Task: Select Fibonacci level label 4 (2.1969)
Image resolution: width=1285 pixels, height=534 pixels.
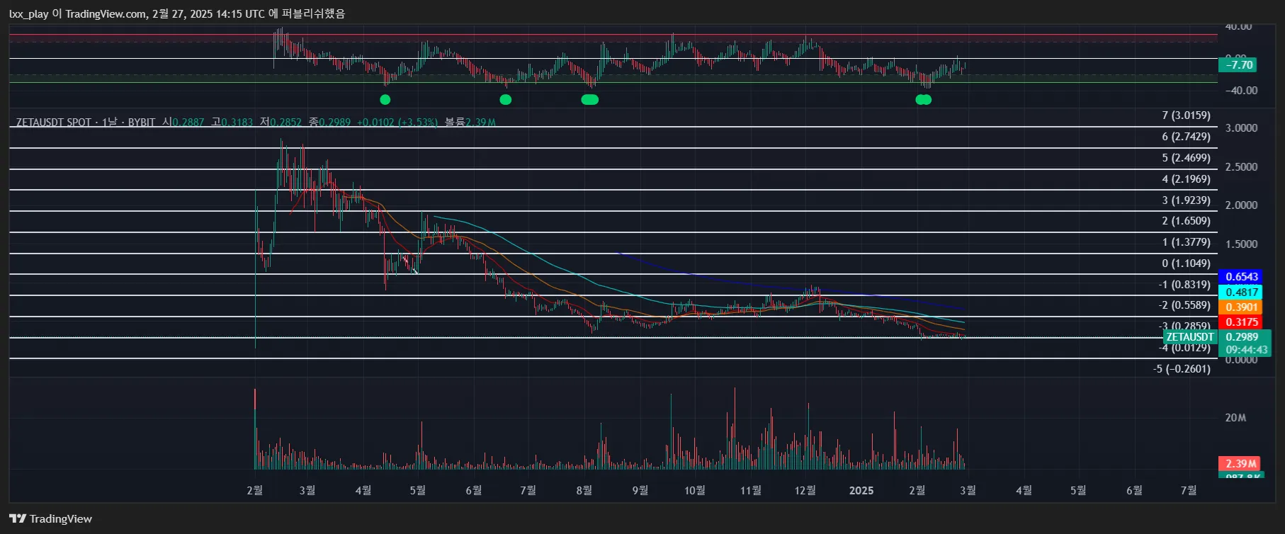Action: 1186,179
